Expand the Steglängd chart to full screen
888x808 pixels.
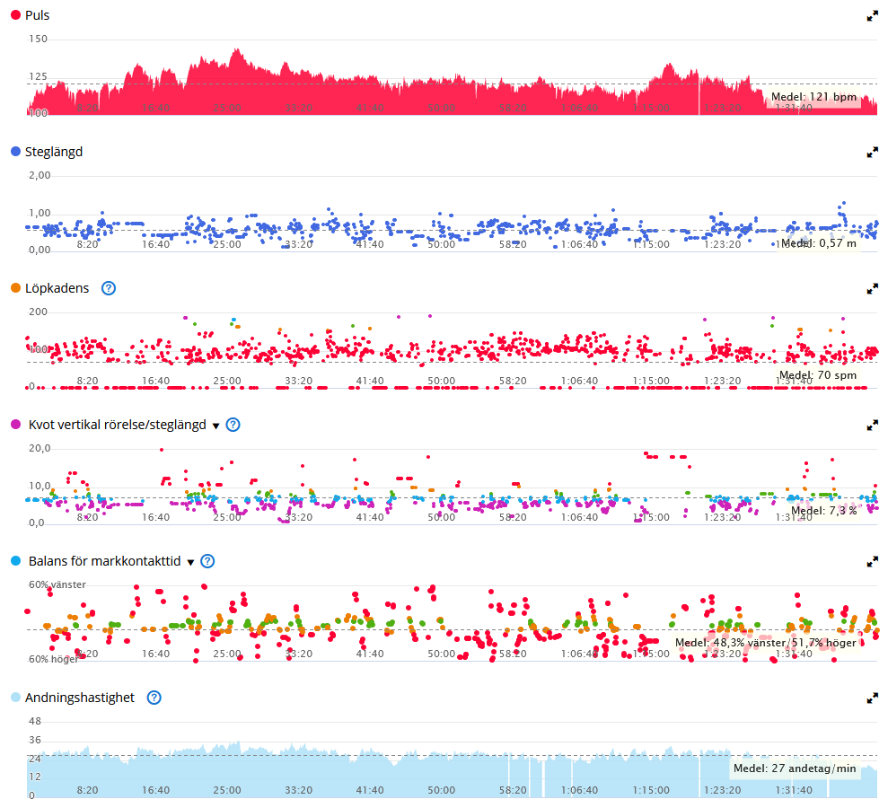click(x=872, y=153)
